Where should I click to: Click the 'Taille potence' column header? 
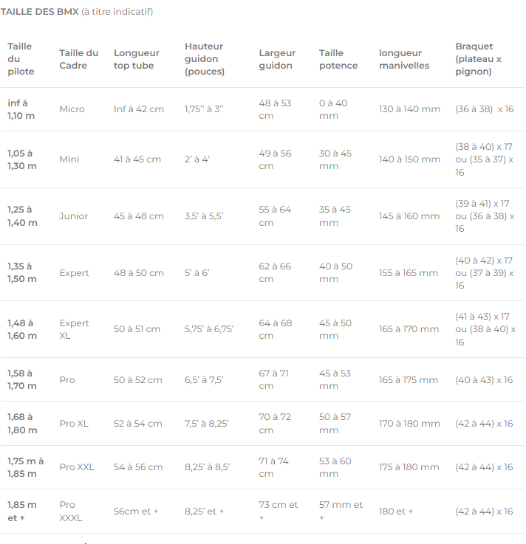[x=338, y=59]
